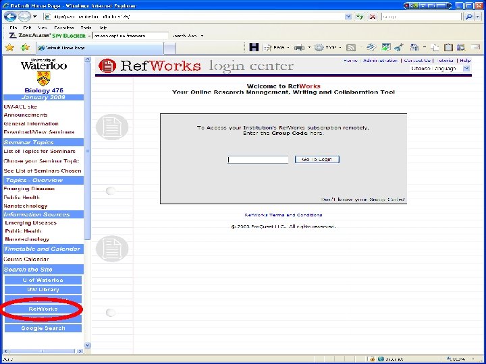Click the ZoneAlarm Spy Blocker logo
This screenshot has height=364, width=486.
coord(47,36)
